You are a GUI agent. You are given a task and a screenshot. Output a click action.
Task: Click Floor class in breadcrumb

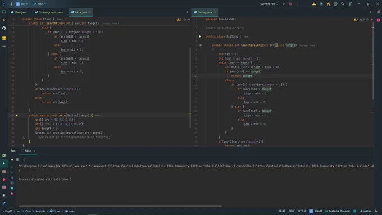[55, 211]
